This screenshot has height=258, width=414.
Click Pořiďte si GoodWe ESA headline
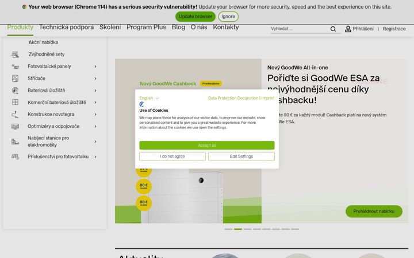click(x=323, y=89)
